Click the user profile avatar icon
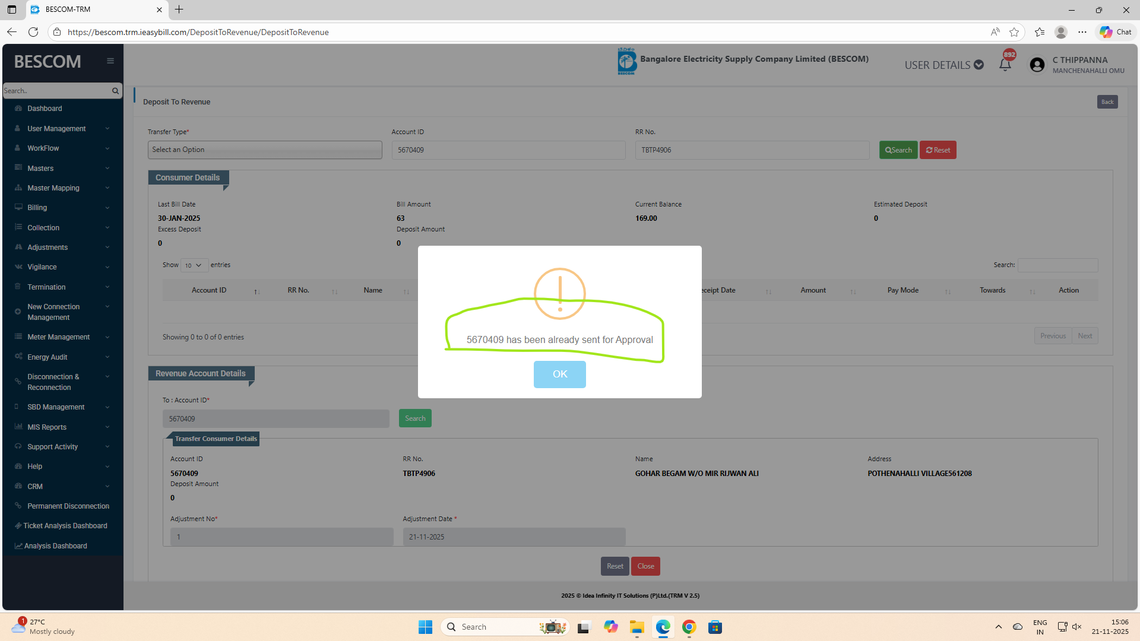Screen dimensions: 1140x641 (1037, 65)
